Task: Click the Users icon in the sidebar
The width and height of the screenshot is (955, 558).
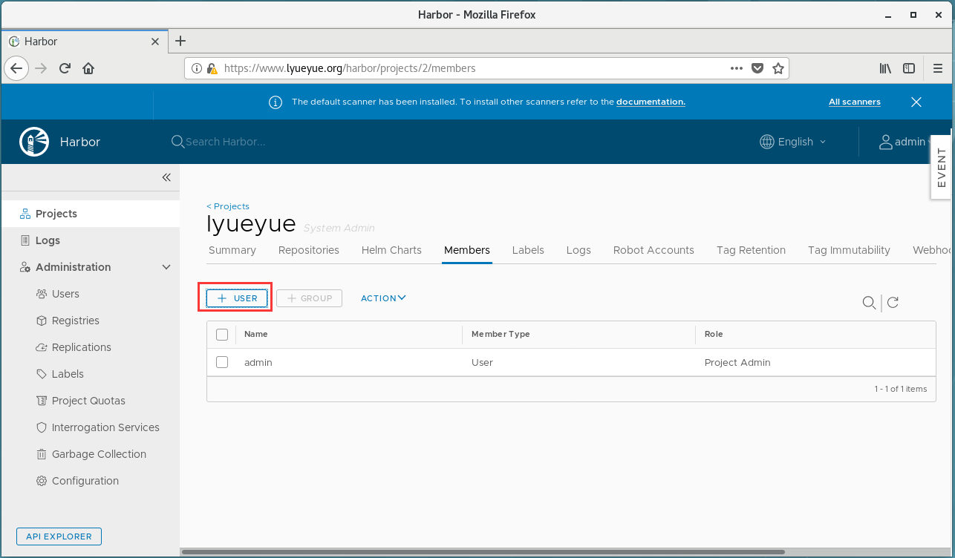Action: (x=42, y=294)
